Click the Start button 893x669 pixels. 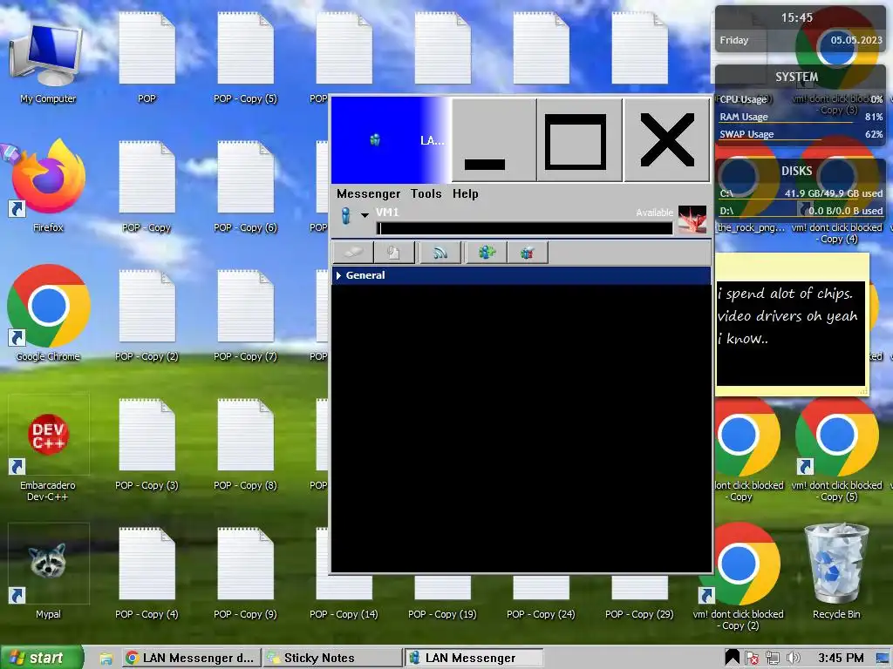pos(42,658)
